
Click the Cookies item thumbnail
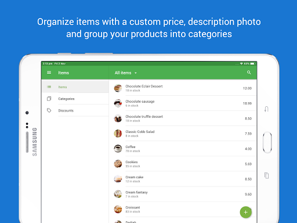pyautogui.click(x=118, y=164)
